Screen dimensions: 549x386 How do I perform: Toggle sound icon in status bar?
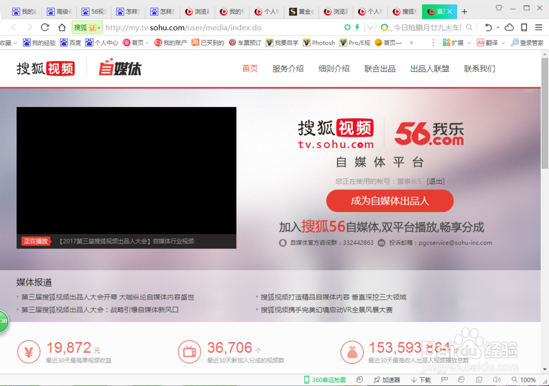point(496,379)
